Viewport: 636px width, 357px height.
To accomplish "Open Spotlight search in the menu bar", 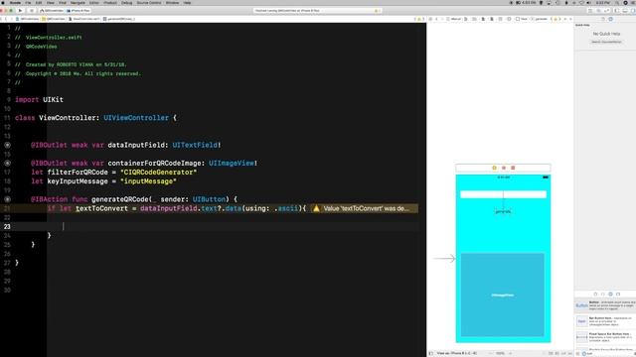I will coord(616,3).
